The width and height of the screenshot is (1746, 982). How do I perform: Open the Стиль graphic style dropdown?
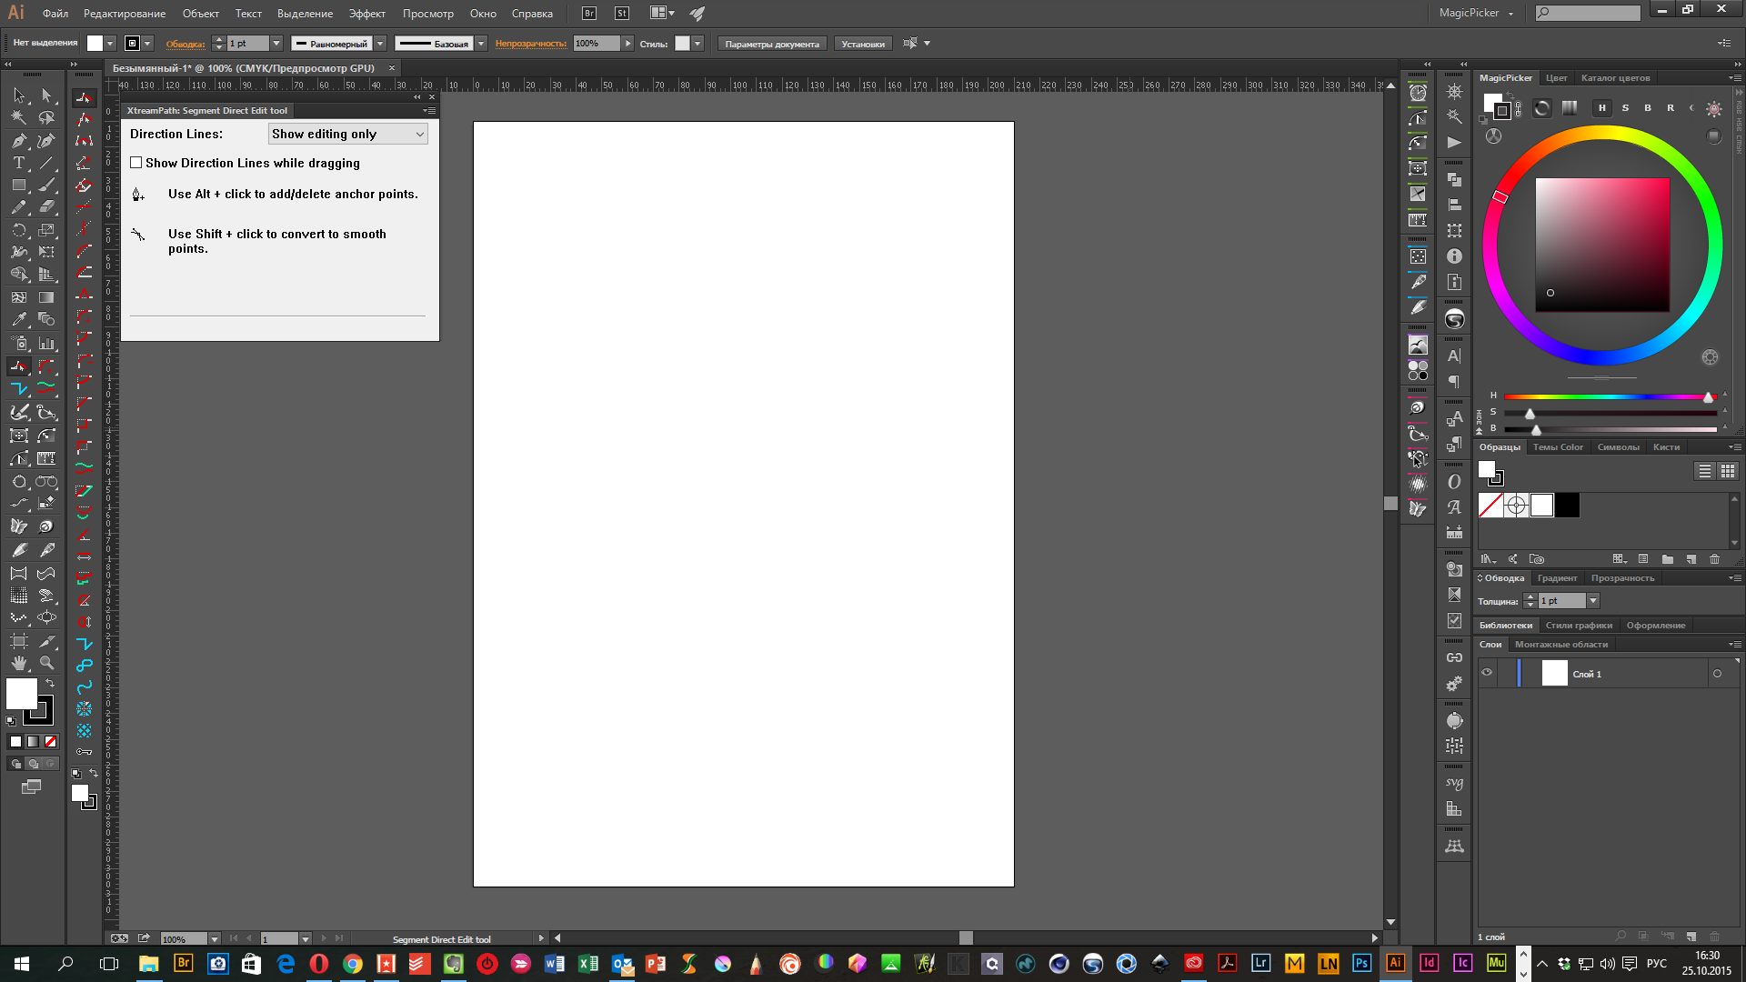click(x=697, y=44)
